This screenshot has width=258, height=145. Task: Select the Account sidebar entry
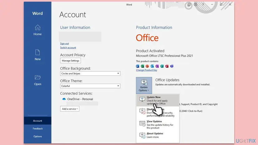click(37, 121)
